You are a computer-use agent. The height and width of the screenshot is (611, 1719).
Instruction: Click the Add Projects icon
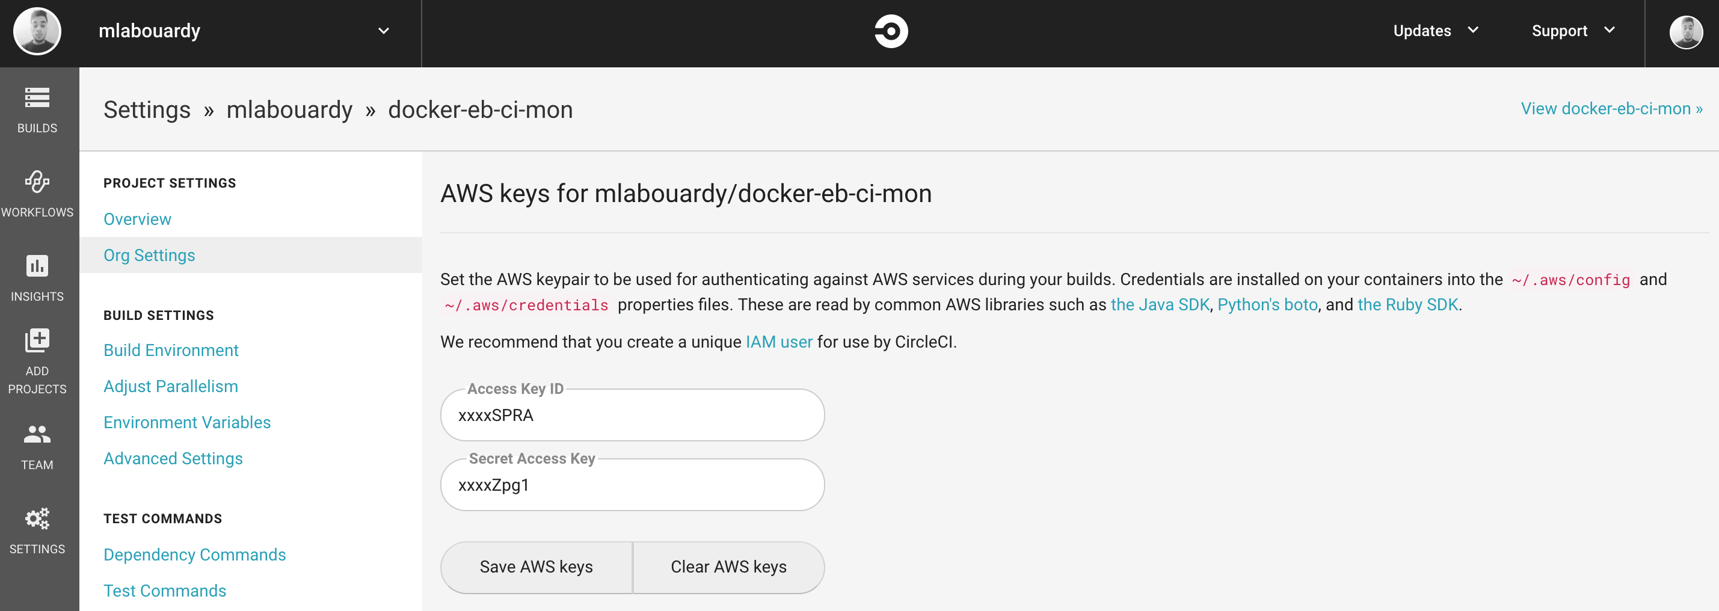37,340
